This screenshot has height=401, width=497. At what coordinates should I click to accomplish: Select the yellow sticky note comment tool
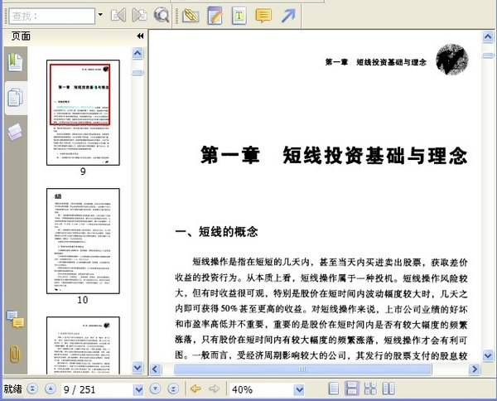(x=263, y=15)
